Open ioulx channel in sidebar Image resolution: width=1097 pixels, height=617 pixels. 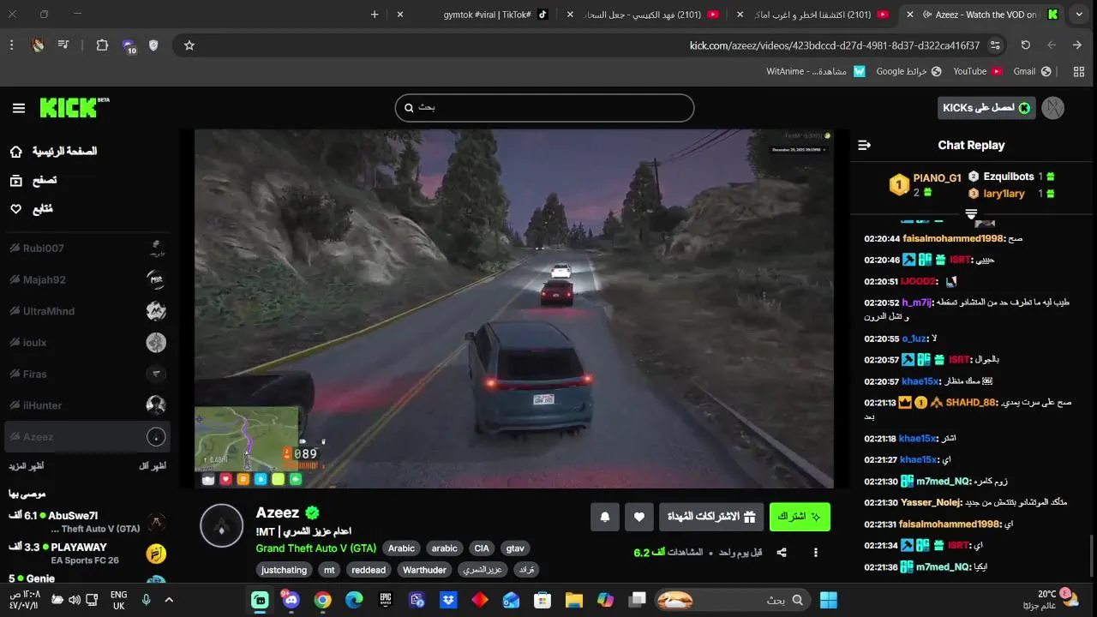(87, 343)
